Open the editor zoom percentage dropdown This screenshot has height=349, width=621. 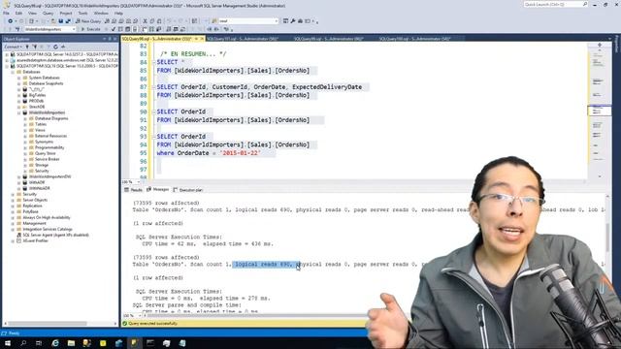coord(138,182)
